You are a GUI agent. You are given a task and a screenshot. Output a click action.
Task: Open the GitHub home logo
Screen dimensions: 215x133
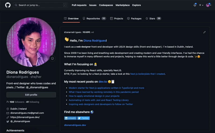(8, 5)
